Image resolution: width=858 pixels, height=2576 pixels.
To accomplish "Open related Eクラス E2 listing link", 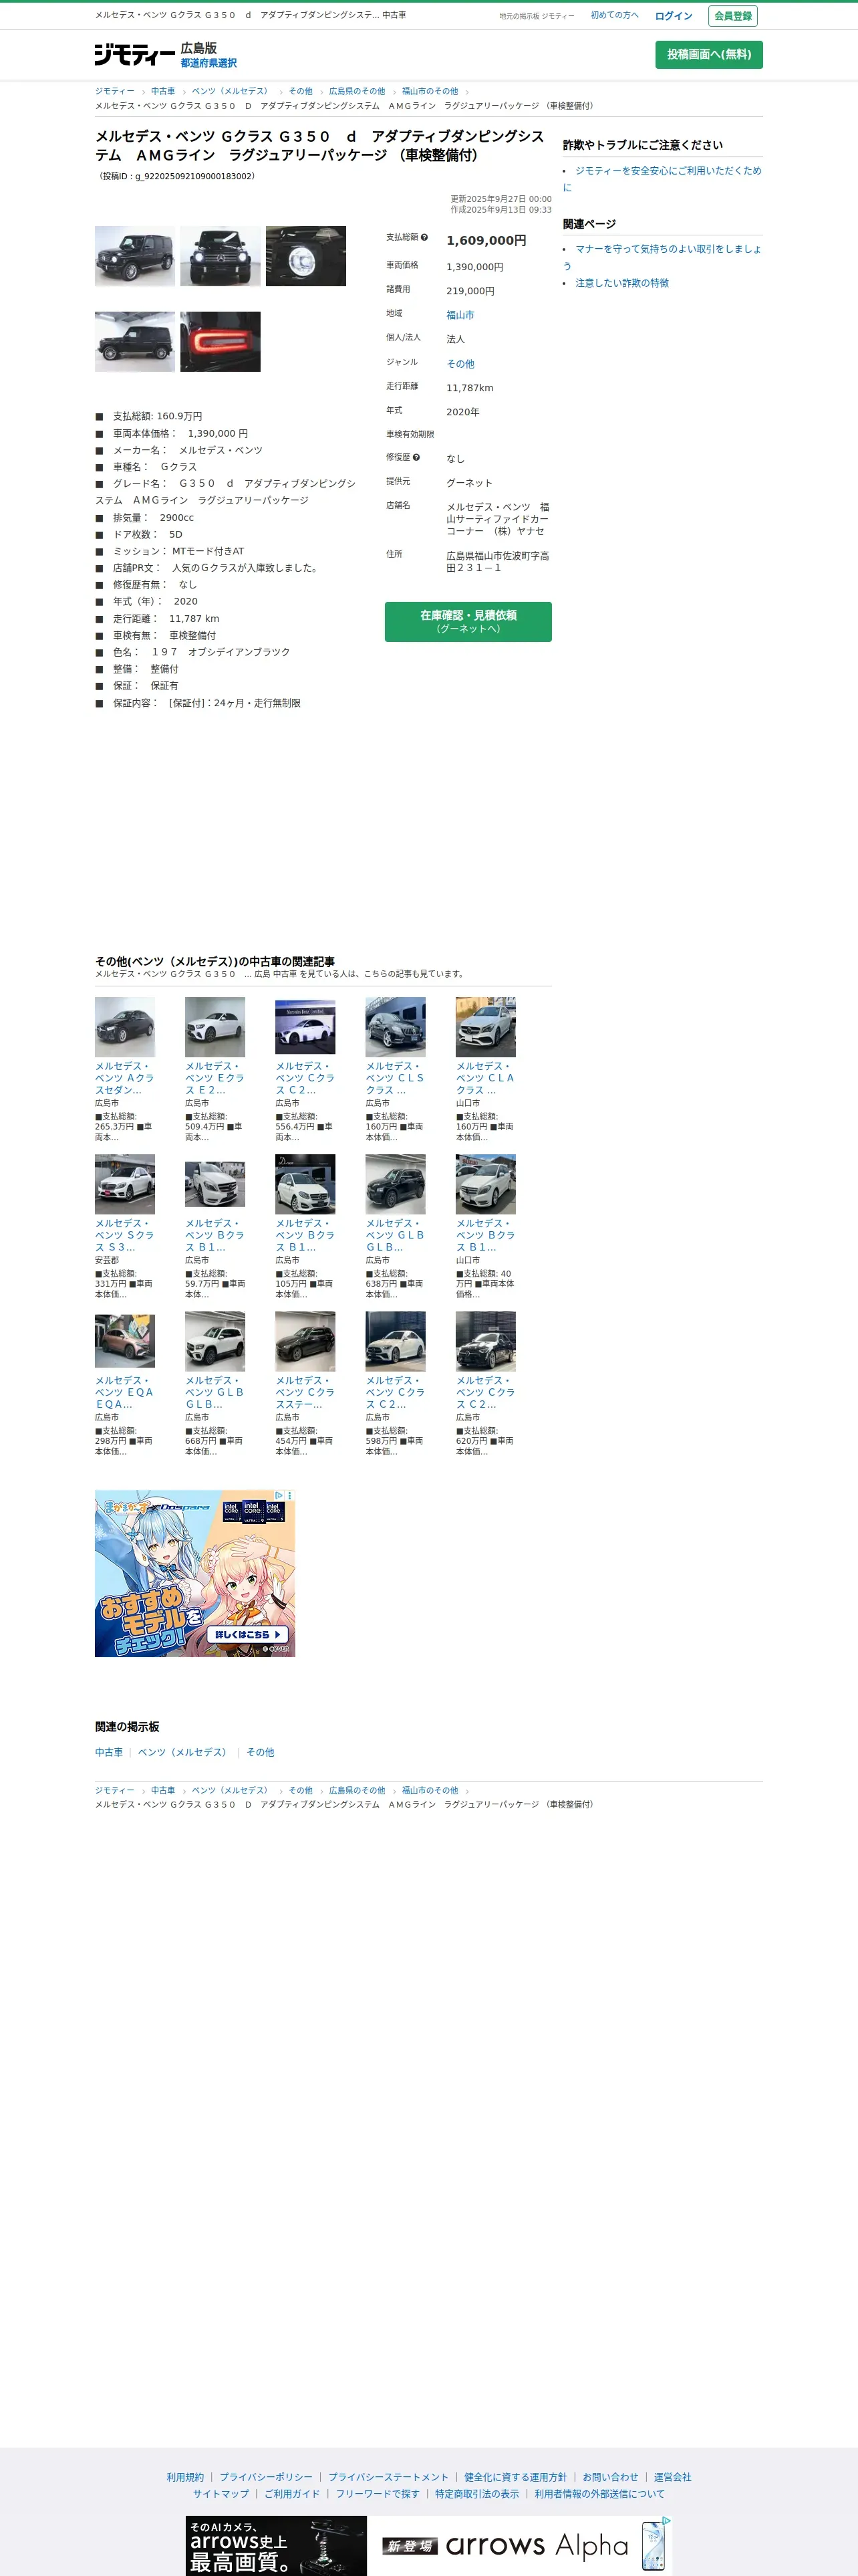I will click(214, 1078).
